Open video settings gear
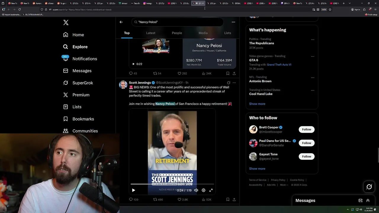The width and height of the screenshot is (379, 213). [203, 190]
